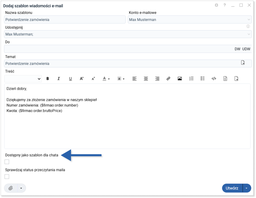This screenshot has width=256, height=198.
Task: Increase the font size
Action: [82, 79]
